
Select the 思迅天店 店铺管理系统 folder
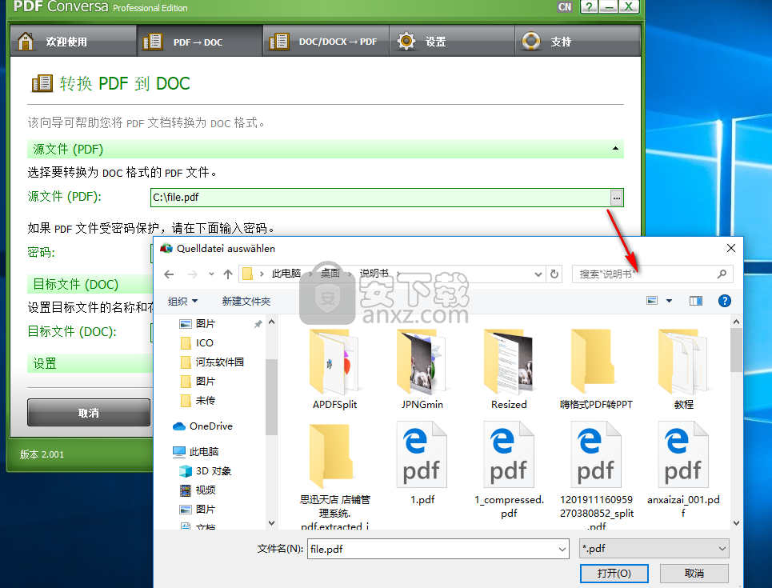pos(334,474)
